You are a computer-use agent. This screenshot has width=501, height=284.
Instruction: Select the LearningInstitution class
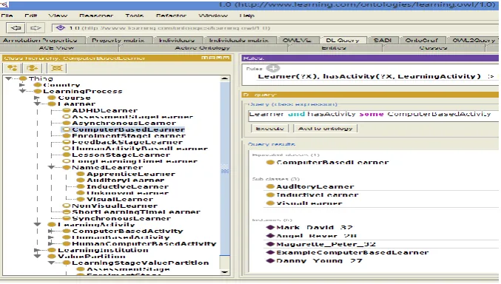[103, 250]
